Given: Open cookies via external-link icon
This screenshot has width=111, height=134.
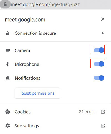Looking at the screenshot, I should click(103, 112).
